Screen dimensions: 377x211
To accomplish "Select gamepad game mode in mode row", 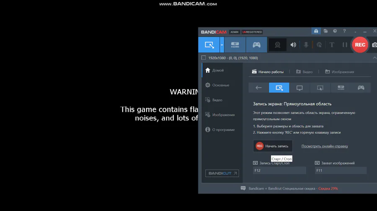I will (x=361, y=88).
